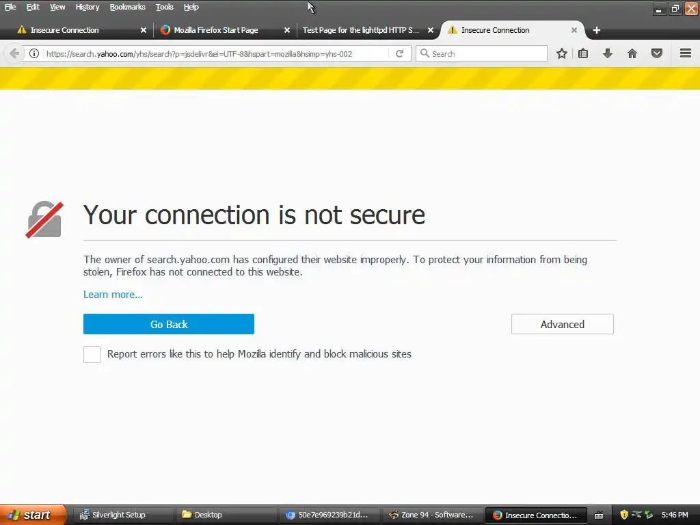700x525 pixels.
Task: Open the File menu
Action: click(10, 7)
